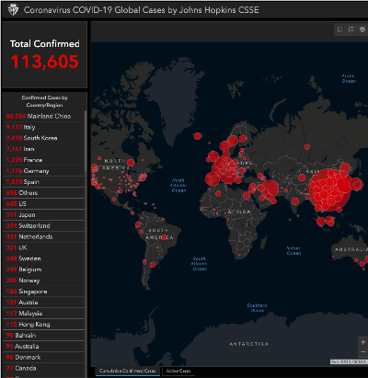
Task: Select the Sweden row
Action: (x=43, y=258)
